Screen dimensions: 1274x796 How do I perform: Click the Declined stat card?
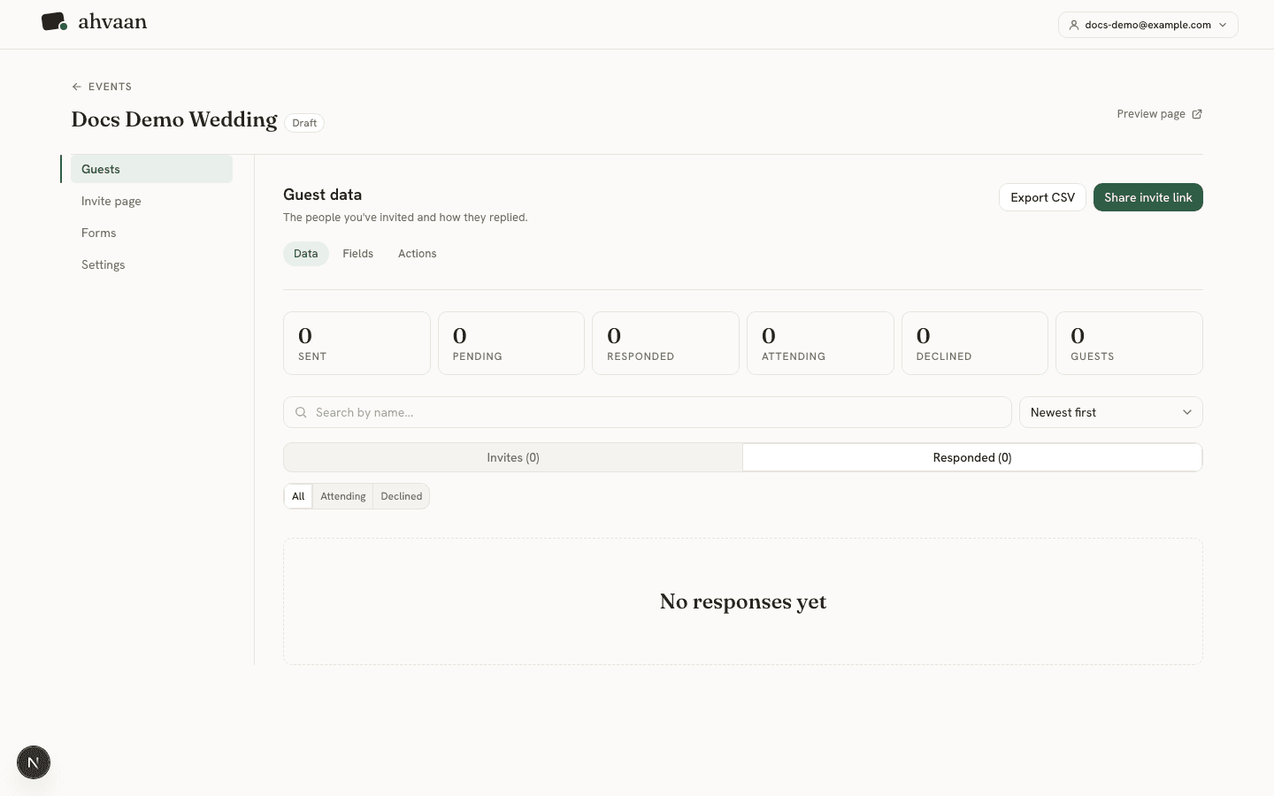click(x=975, y=343)
